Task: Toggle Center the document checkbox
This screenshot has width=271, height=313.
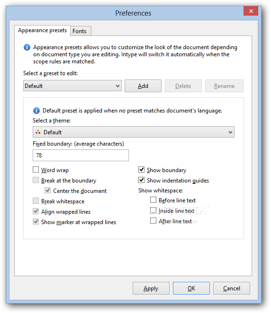Action: tap(47, 191)
